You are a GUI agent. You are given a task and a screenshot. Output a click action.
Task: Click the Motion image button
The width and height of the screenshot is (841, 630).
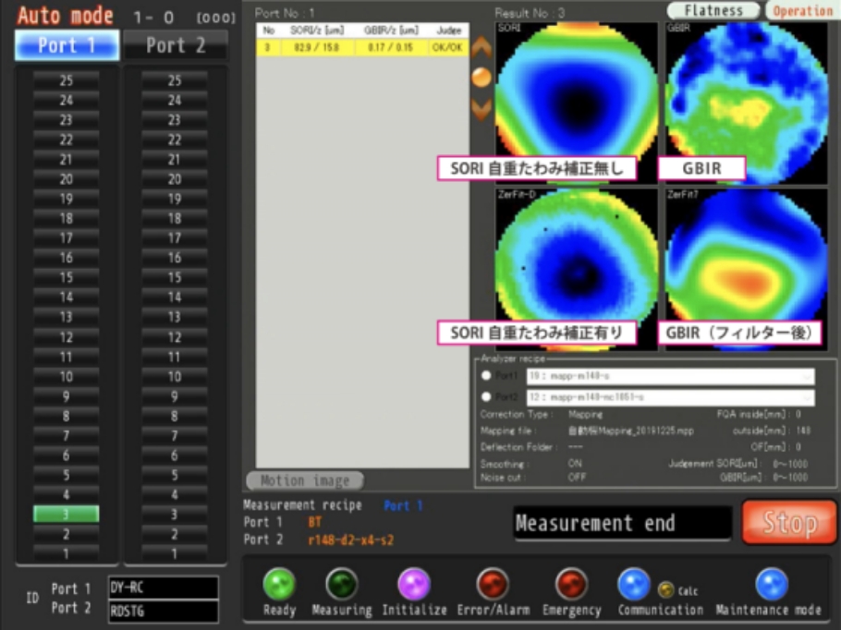click(305, 480)
